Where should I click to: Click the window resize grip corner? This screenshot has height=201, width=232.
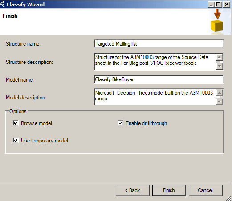pyautogui.click(x=229, y=198)
